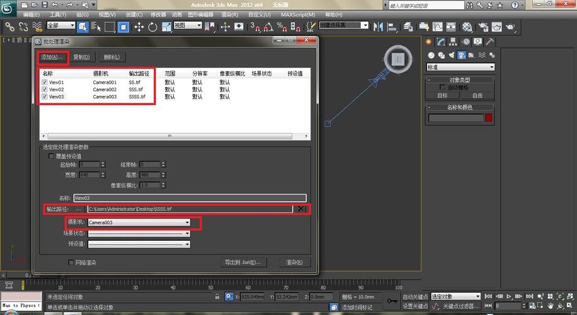The width and height of the screenshot is (577, 315).
Task: Switch to the Modify panel icon
Action: [x=441, y=42]
